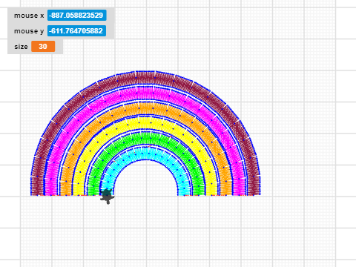
Task: Click the "mouse x" label
Action: coord(29,16)
